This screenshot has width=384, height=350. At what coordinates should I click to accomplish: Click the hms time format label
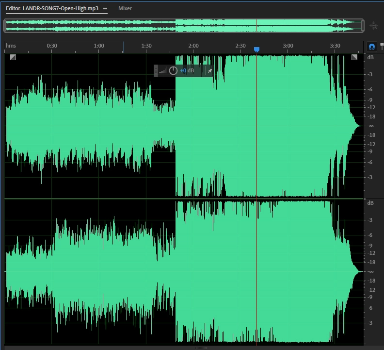tap(11, 46)
